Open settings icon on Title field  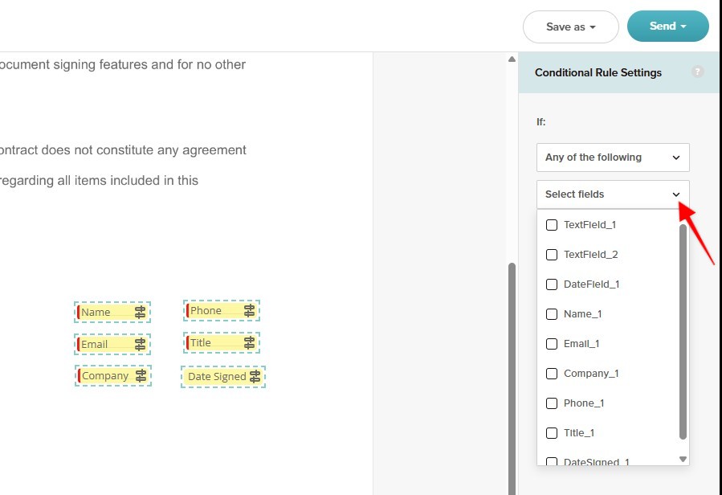point(249,342)
